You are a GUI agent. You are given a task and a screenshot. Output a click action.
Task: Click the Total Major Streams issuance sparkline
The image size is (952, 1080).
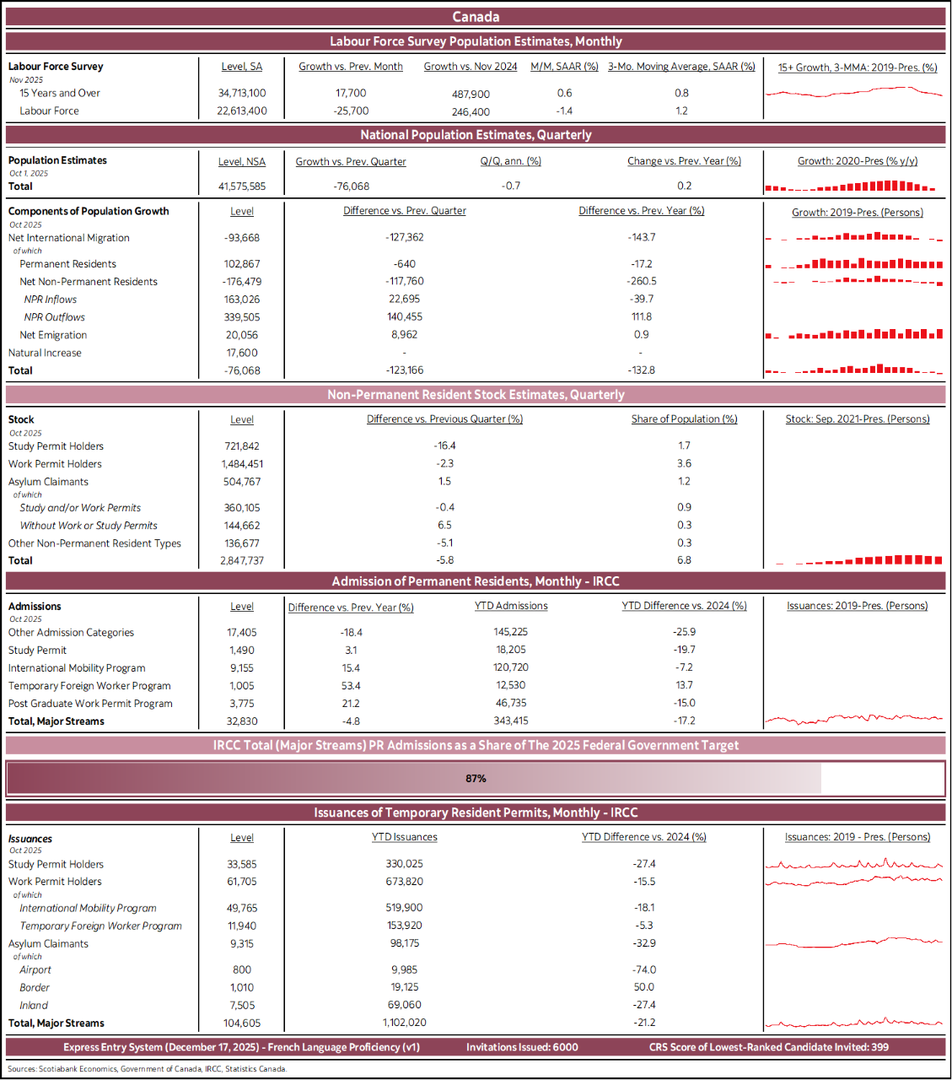tap(853, 1022)
